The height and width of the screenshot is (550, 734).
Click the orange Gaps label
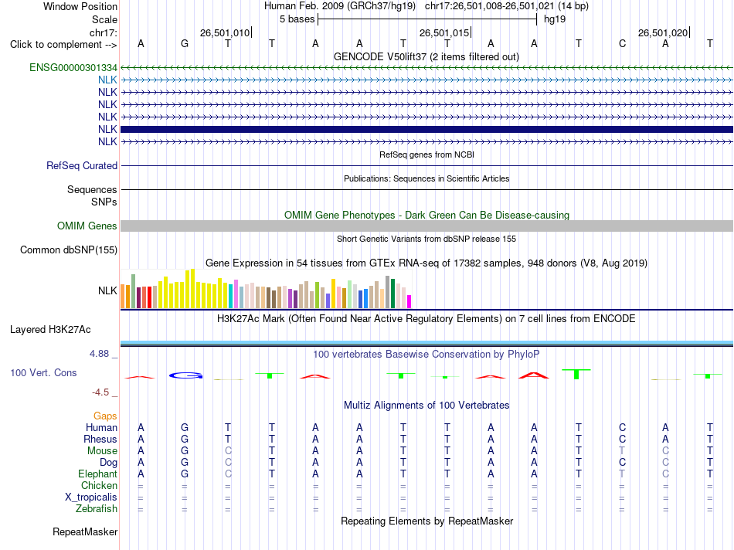coord(105,416)
